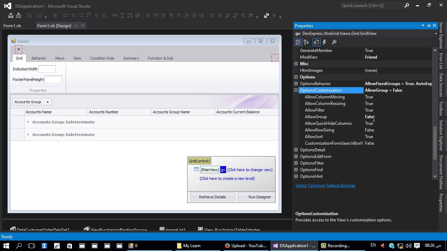447x251 pixels.
Task: Open Task View from taskbar
Action: (31, 245)
